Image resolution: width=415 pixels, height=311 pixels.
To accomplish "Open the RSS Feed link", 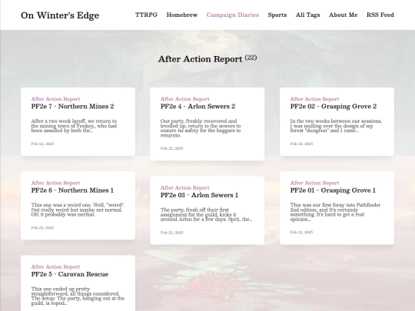I will [x=380, y=15].
